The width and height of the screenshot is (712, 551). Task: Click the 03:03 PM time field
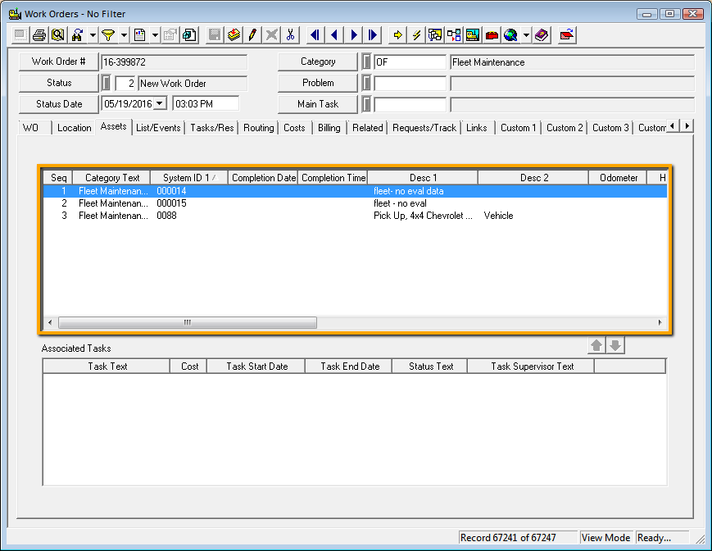point(206,104)
